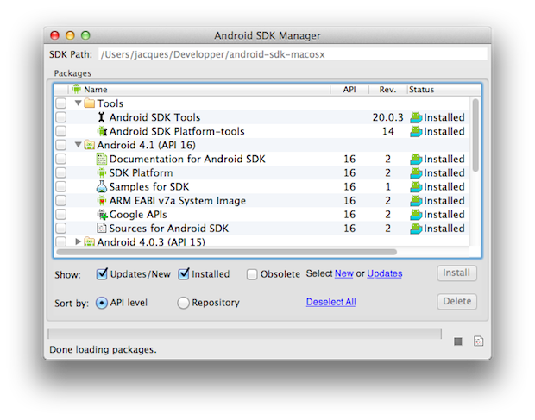
Task: Click installed status icon for Sources row
Action: (416, 229)
